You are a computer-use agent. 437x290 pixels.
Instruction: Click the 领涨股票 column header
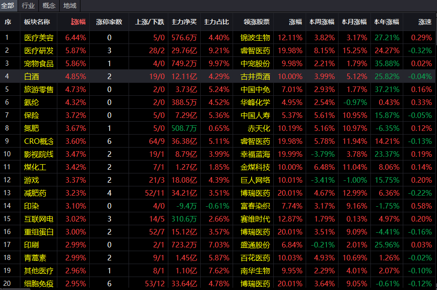click(256, 22)
